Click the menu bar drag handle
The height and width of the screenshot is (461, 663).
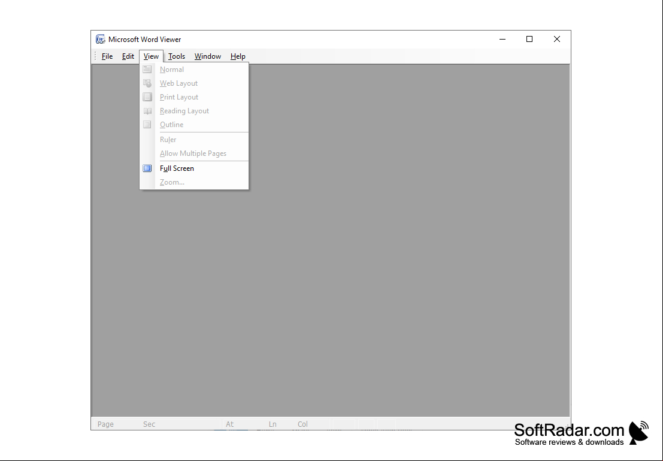95,56
